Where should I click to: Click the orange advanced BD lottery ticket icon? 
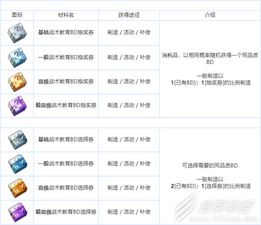[17, 82]
